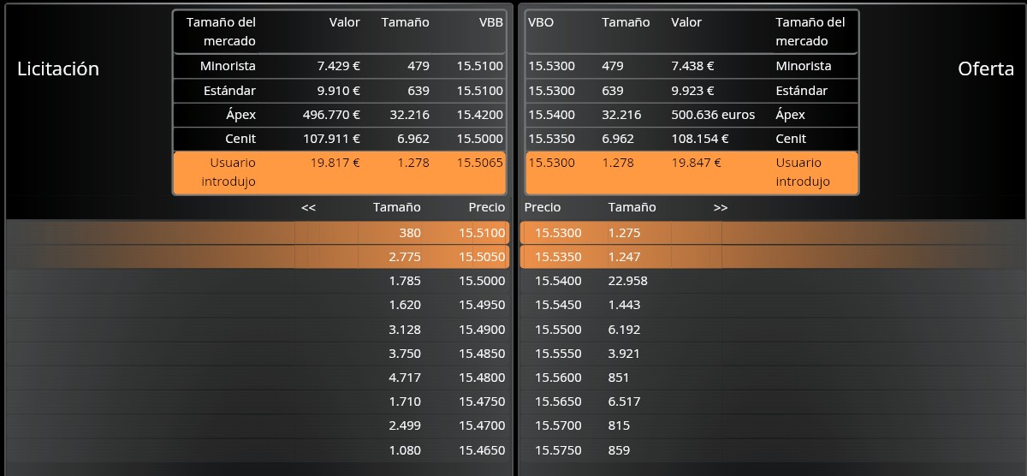Click the >> expand arrows on offer side
Viewport: 1027px width, 476px height.
(x=721, y=207)
